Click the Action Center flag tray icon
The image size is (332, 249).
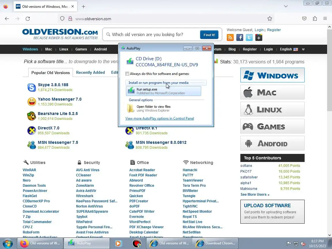[288, 244]
